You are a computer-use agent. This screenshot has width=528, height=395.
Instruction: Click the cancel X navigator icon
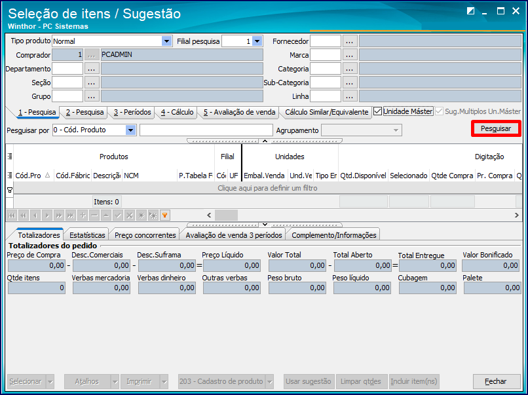(x=130, y=215)
